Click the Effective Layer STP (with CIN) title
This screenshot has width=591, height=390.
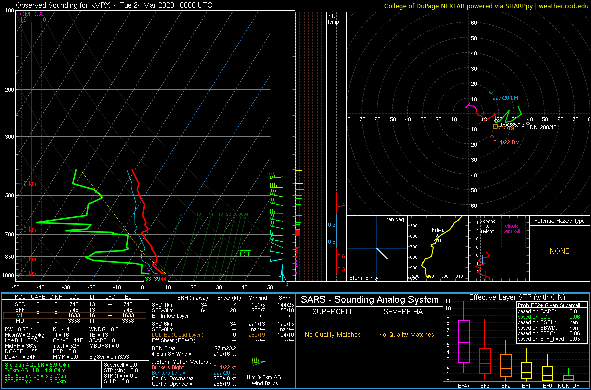point(517,297)
